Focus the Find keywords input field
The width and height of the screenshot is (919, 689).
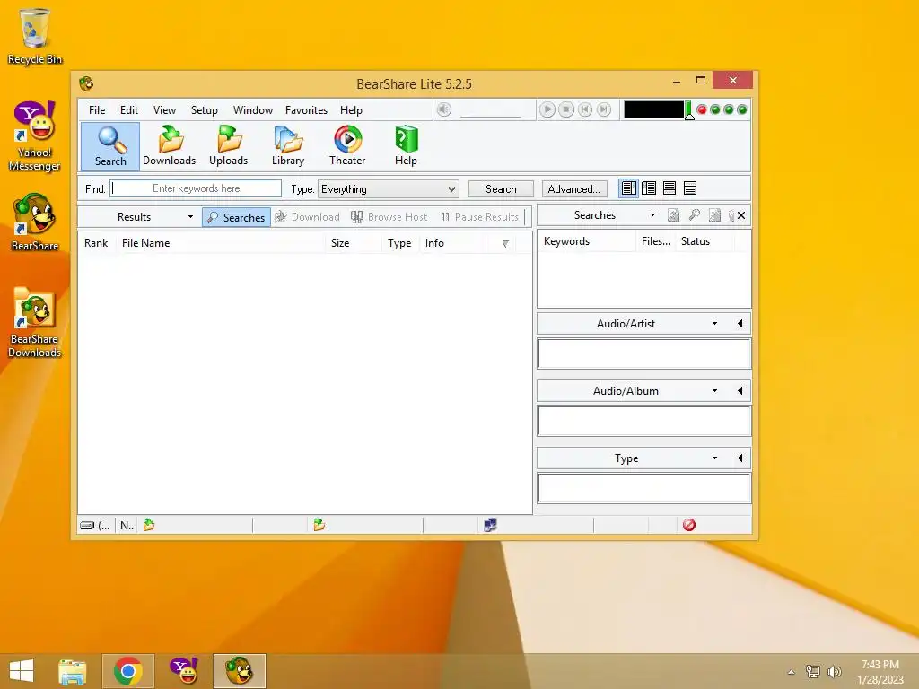[x=196, y=188]
